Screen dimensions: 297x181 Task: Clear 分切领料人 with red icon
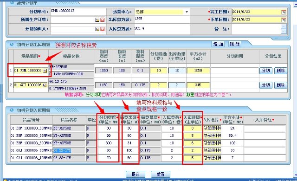pyautogui.click(x=102, y=29)
